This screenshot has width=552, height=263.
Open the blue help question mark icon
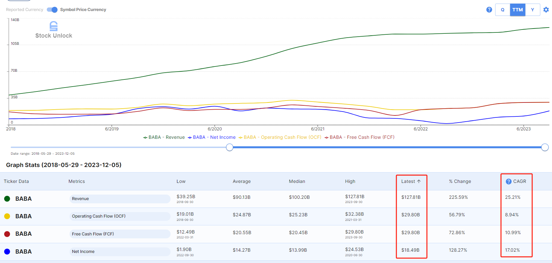(x=489, y=10)
